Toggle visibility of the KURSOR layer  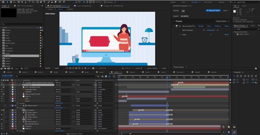click(2, 92)
